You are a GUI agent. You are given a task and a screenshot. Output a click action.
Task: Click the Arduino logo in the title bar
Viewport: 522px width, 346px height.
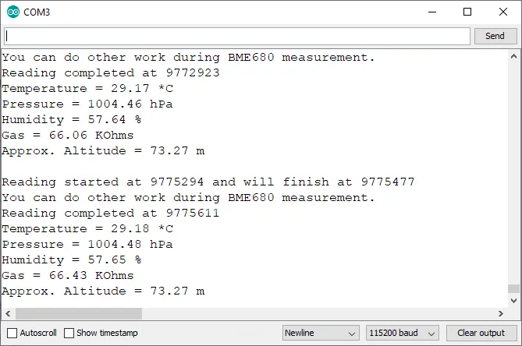point(12,12)
